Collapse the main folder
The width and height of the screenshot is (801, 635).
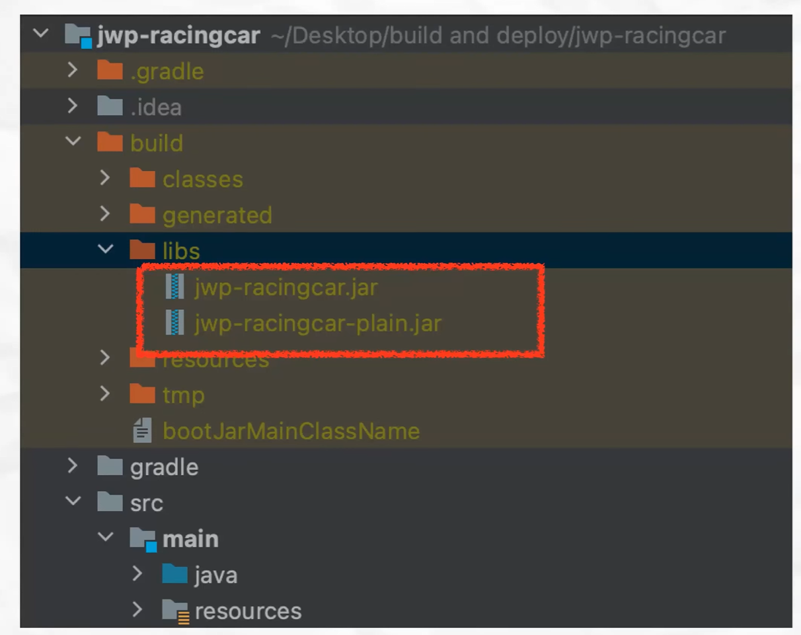click(106, 537)
